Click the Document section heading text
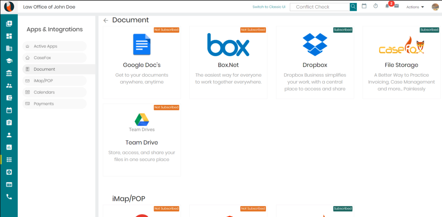The height and width of the screenshot is (217, 442). click(131, 20)
